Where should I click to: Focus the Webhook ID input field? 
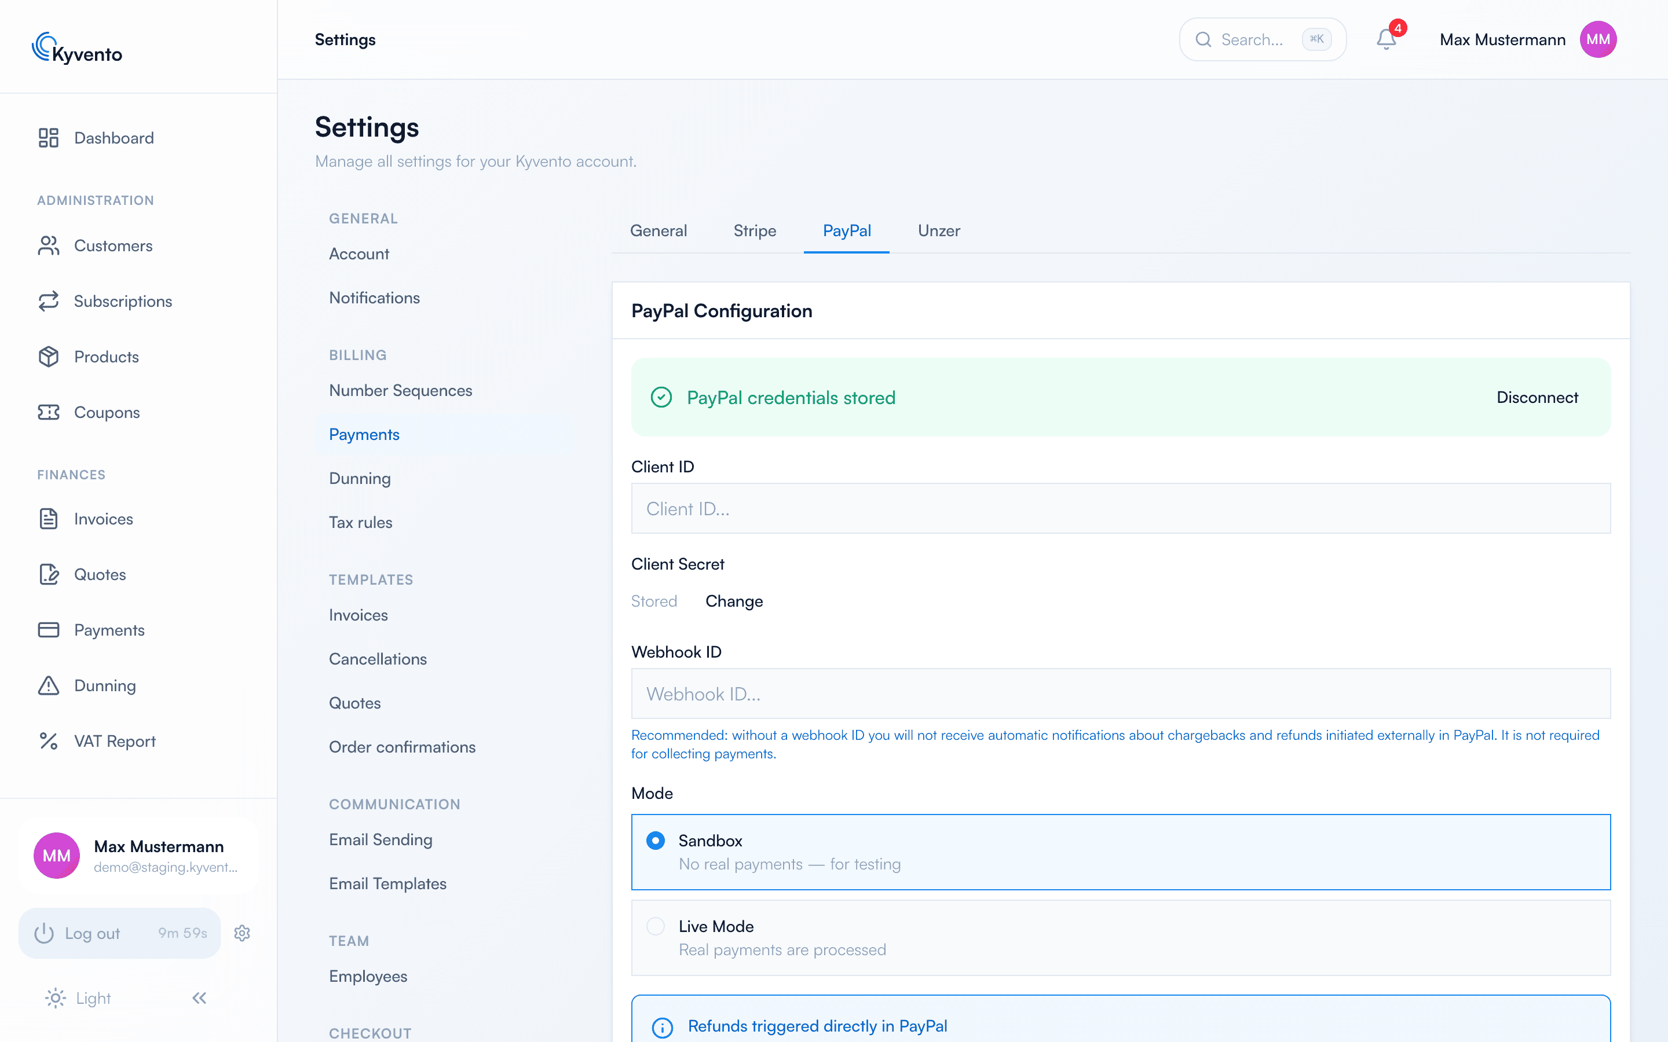pyautogui.click(x=1121, y=694)
